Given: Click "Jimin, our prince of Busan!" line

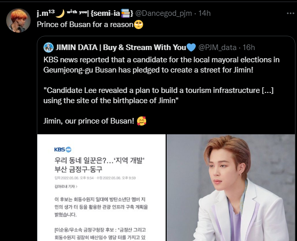Looking at the screenshot, I should click(88, 121).
